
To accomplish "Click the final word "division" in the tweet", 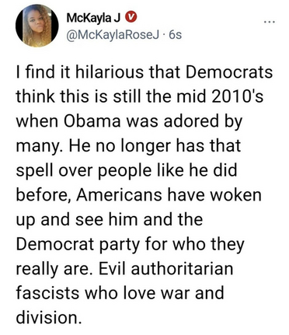I will [47, 318].
